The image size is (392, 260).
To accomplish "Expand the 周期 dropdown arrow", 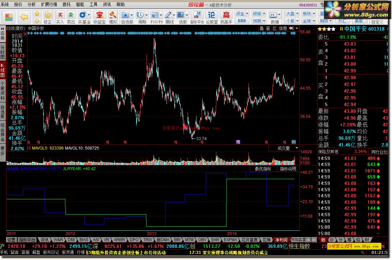I will (147, 15).
